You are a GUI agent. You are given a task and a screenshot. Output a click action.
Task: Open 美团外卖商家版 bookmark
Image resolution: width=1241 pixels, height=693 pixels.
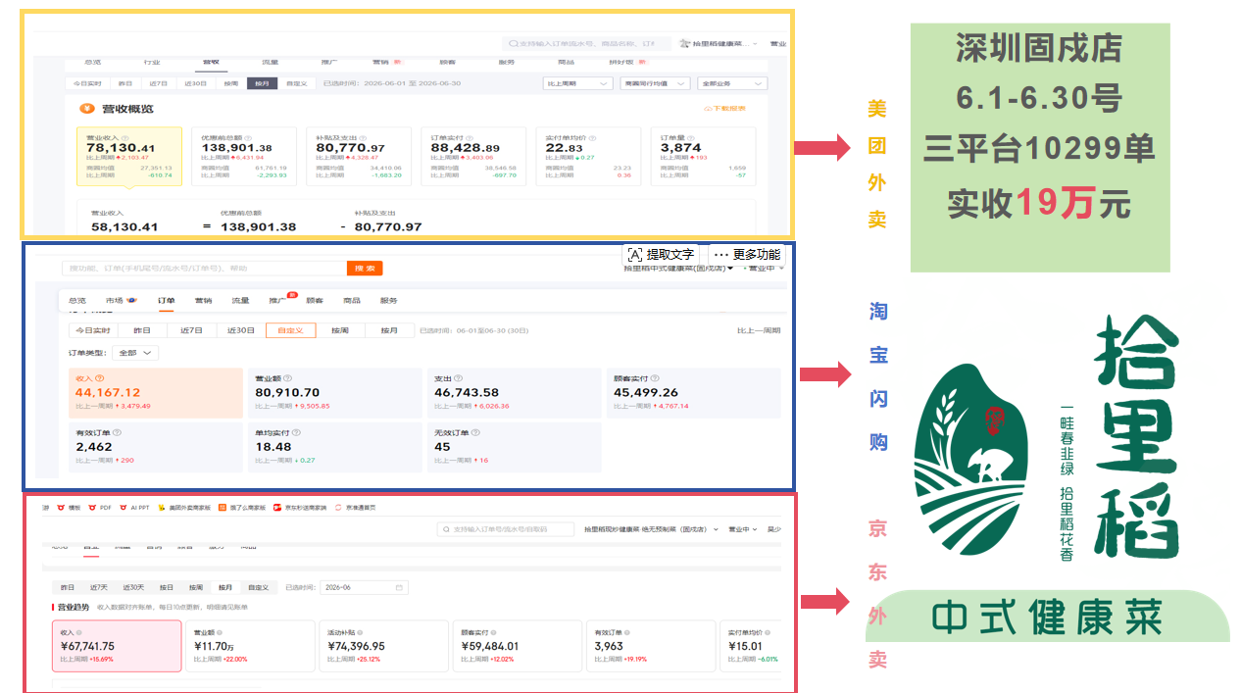tap(183, 508)
